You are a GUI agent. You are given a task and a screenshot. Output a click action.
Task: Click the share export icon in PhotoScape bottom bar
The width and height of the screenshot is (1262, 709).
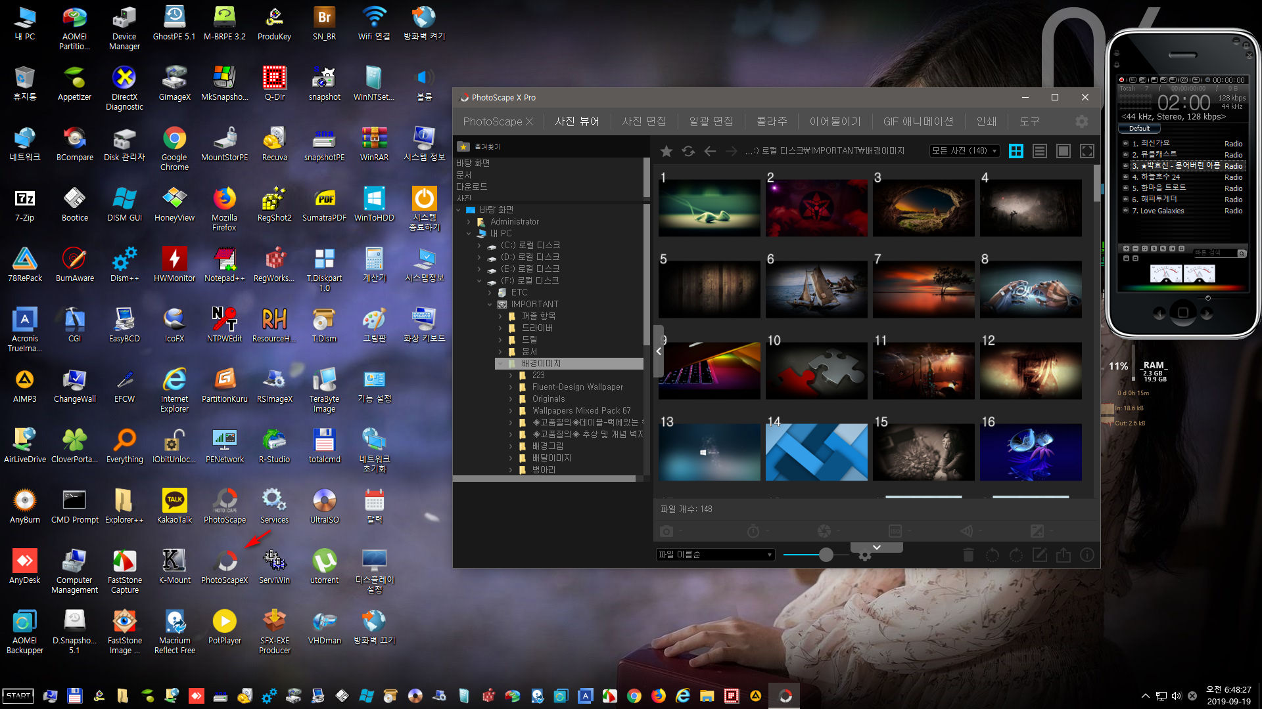tap(1063, 555)
